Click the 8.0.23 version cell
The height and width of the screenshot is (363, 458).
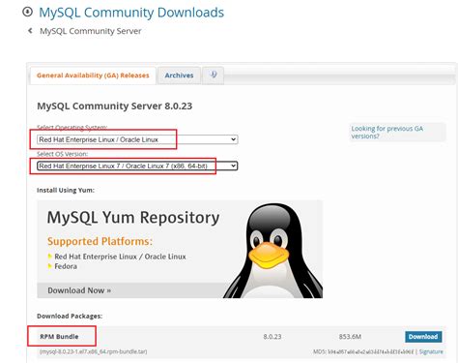(x=272, y=337)
